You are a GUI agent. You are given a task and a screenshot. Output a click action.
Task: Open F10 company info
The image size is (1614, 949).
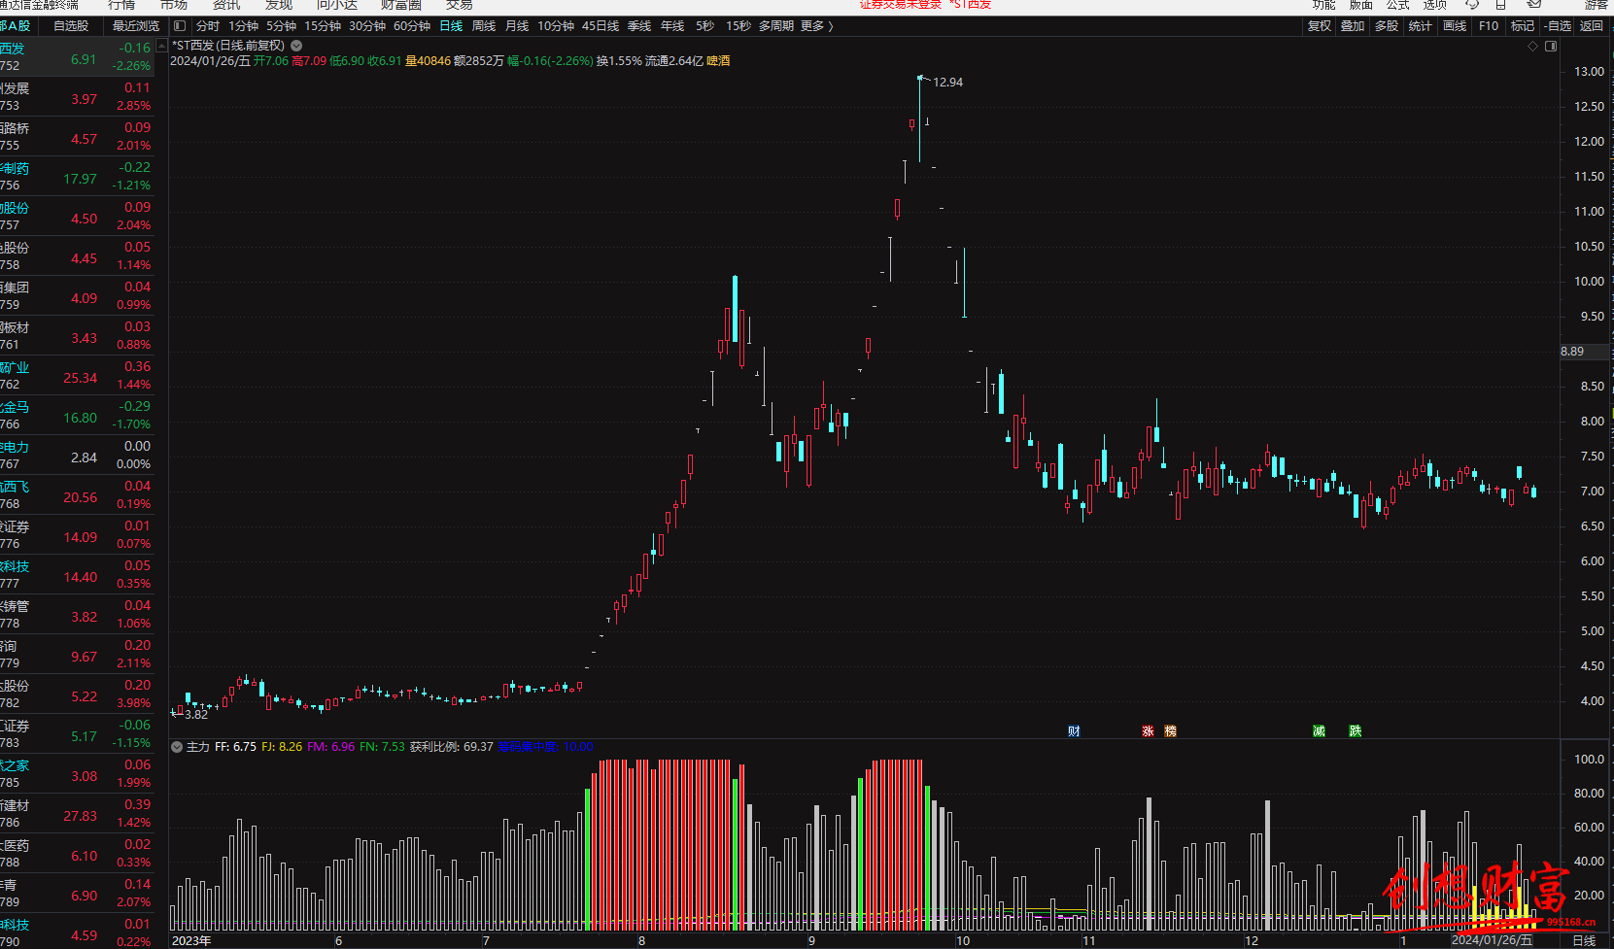[x=1489, y=26]
